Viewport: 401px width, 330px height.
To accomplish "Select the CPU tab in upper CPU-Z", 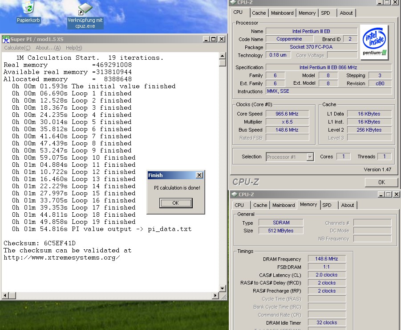I will tap(238, 12).
